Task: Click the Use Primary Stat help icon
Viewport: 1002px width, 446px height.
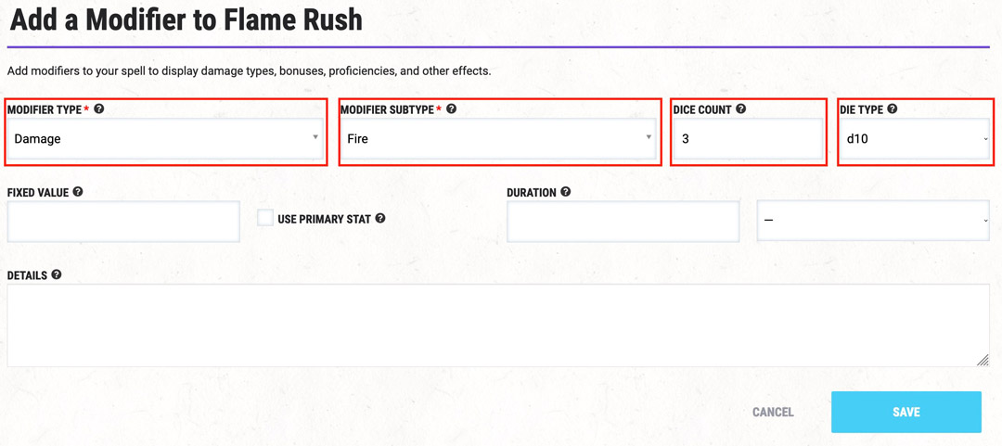Action: point(380,219)
